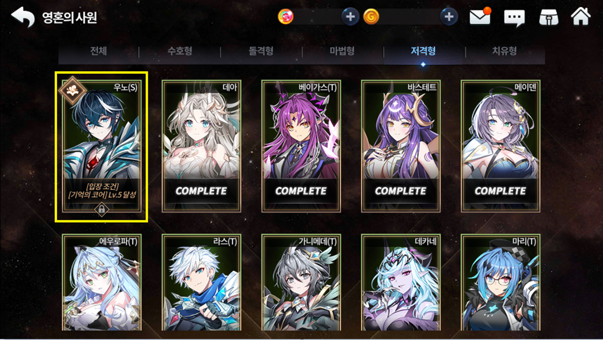The height and width of the screenshot is (340, 603).
Task: Switch to the 수호형 tab
Action: tap(180, 51)
